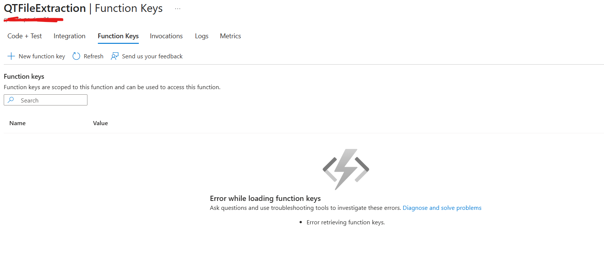Click the plus icon for New function key
604x270 pixels.
[11, 56]
